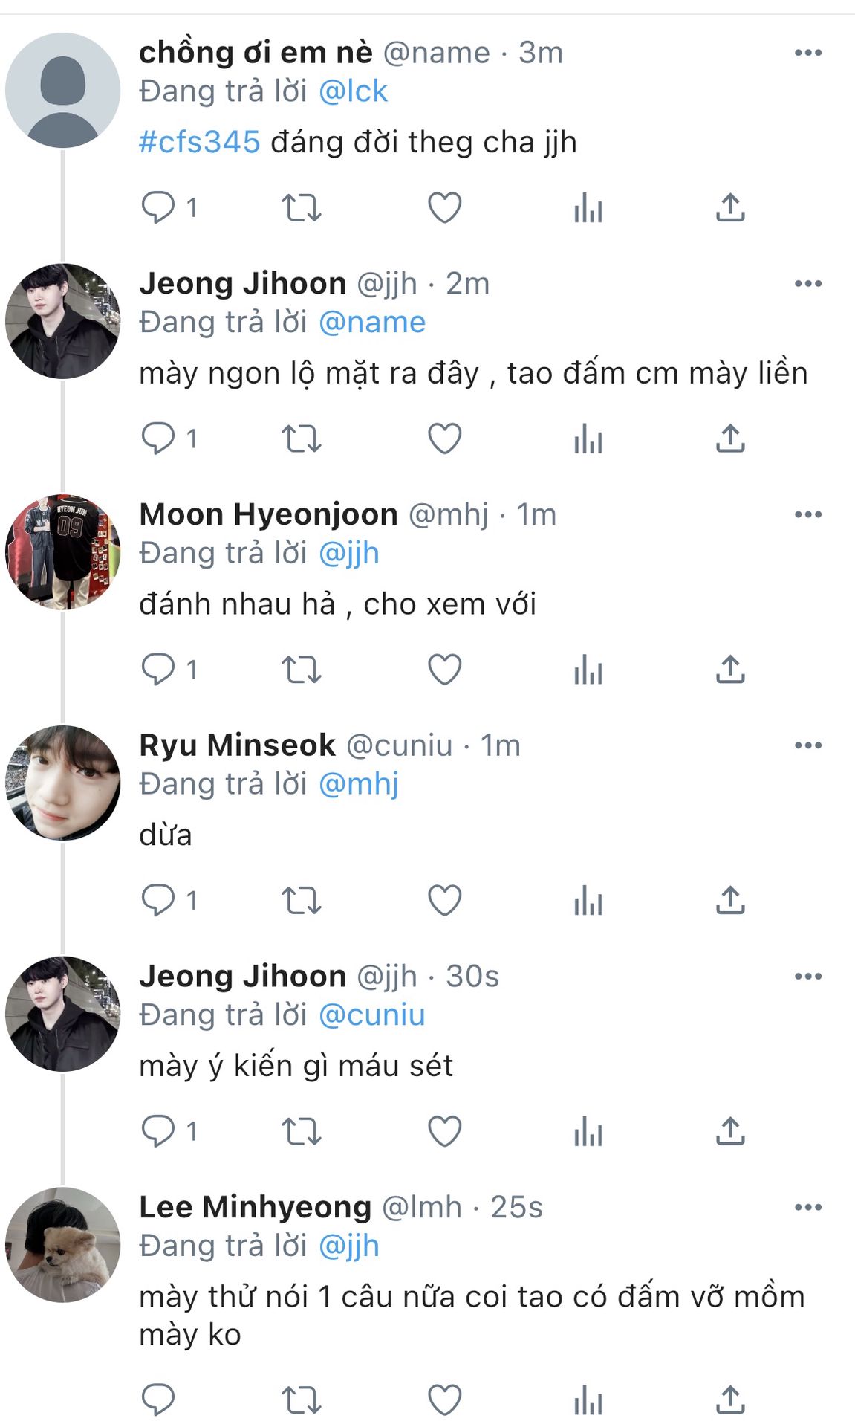Like the tweet saying "dừa"
The image size is (855, 1427).
(444, 901)
